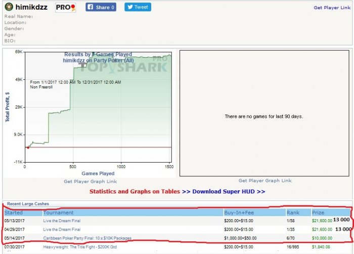
Task: Click the 07/30/2017 date cell
Action: click(x=15, y=247)
